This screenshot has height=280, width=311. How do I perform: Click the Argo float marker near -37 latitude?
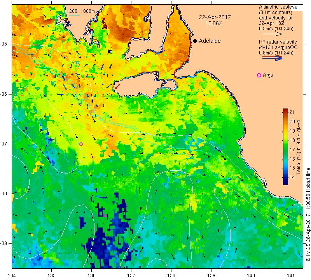(81, 144)
